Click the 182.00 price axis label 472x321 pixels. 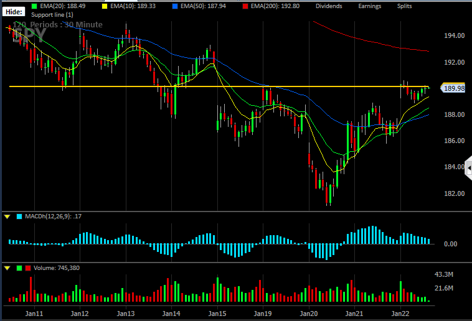pyautogui.click(x=454, y=193)
